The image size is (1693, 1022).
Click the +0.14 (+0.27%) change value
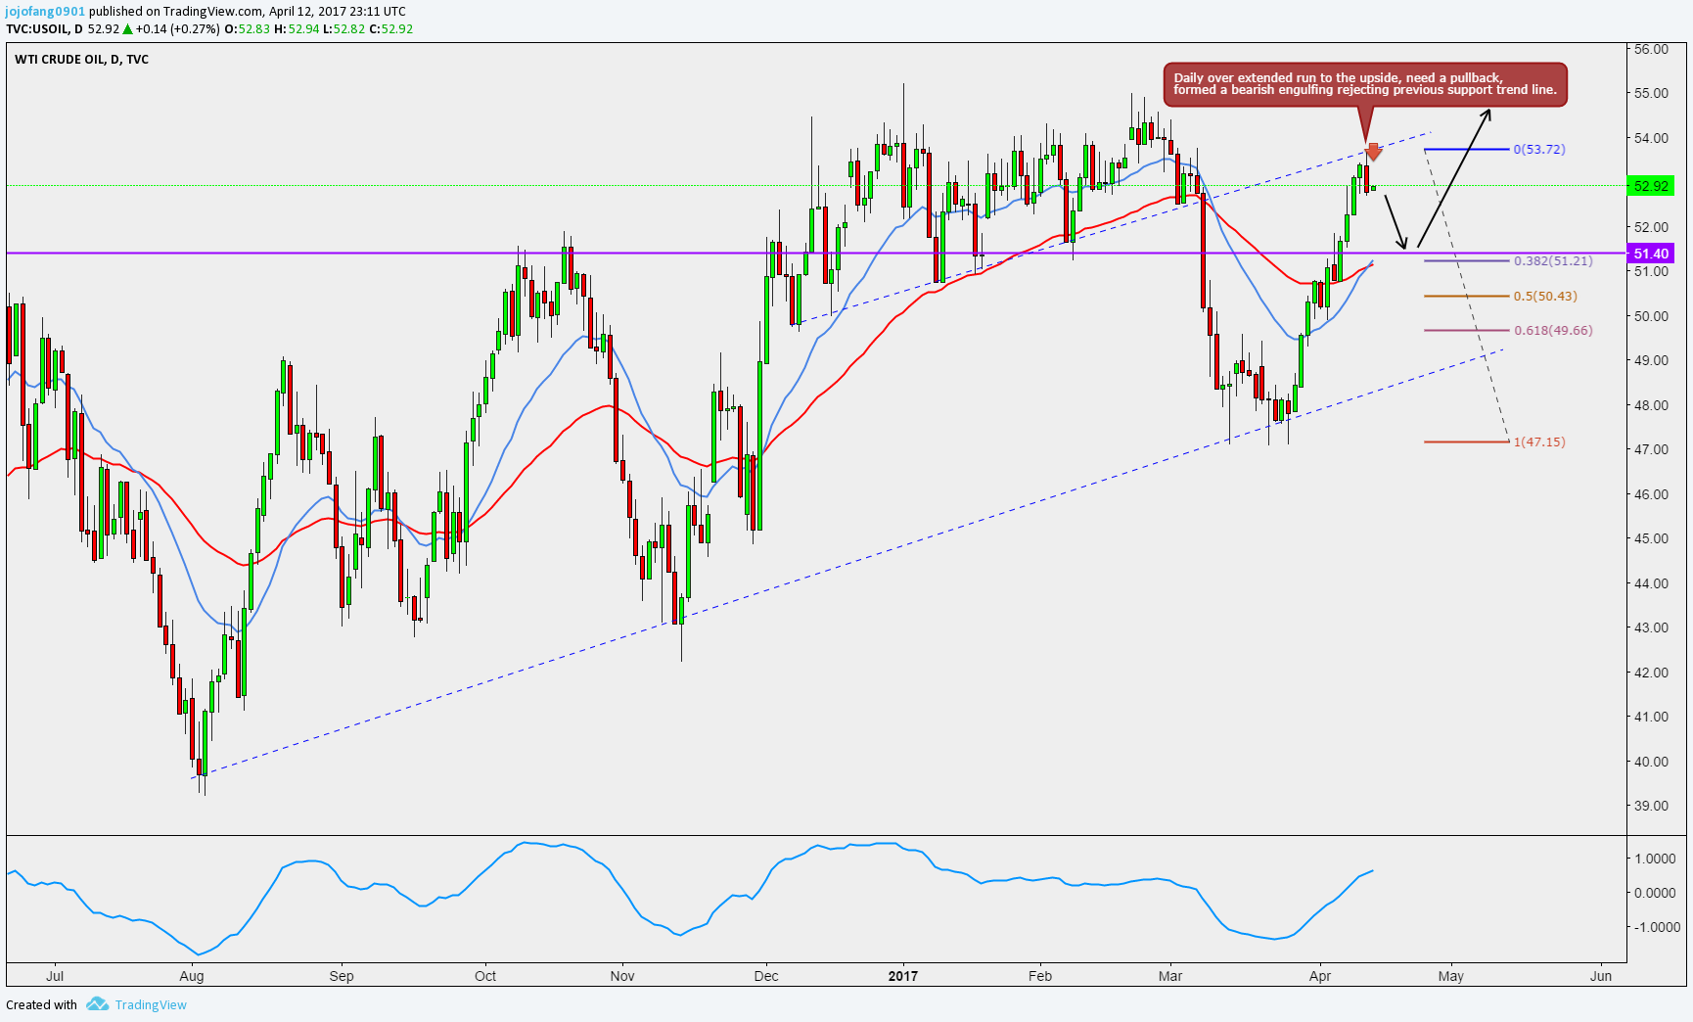tap(178, 29)
